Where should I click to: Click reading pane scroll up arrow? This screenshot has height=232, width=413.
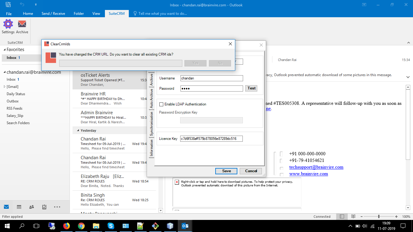click(x=408, y=87)
